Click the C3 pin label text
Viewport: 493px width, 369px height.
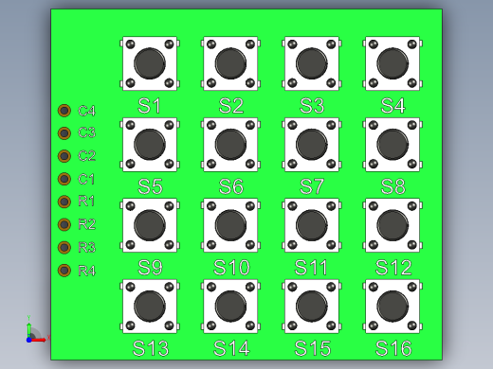point(86,132)
